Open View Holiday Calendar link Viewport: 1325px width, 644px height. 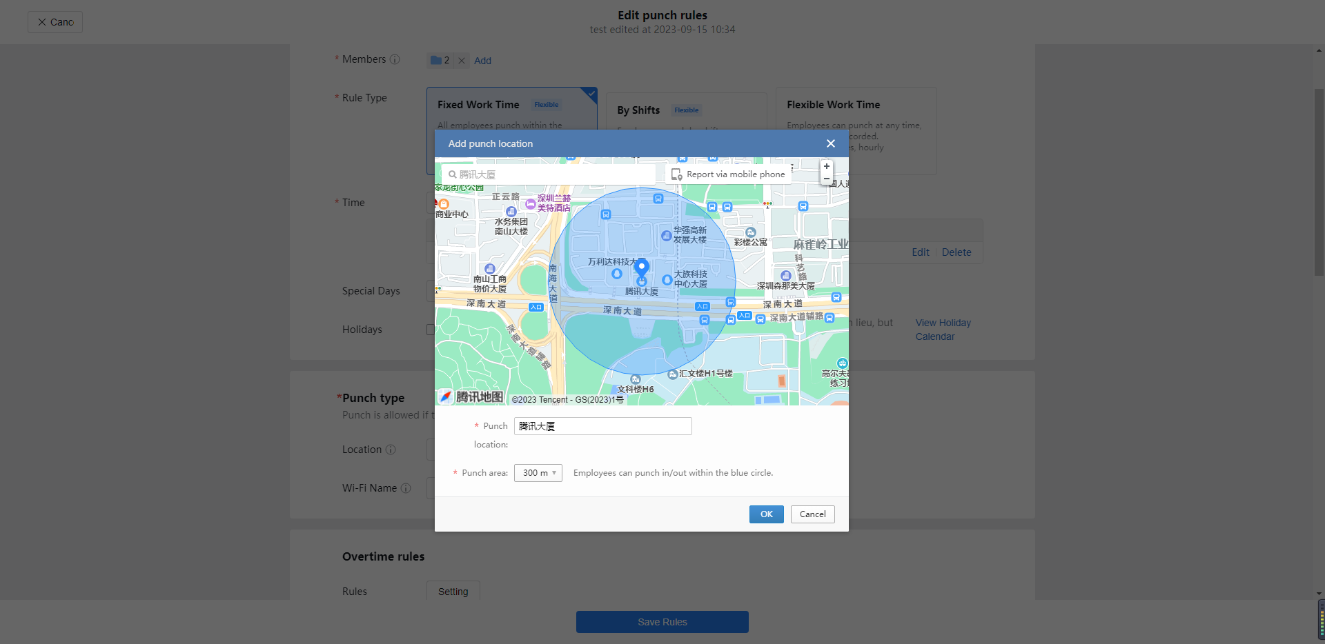(x=943, y=330)
